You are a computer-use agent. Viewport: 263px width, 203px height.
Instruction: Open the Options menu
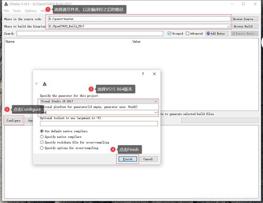(31, 11)
